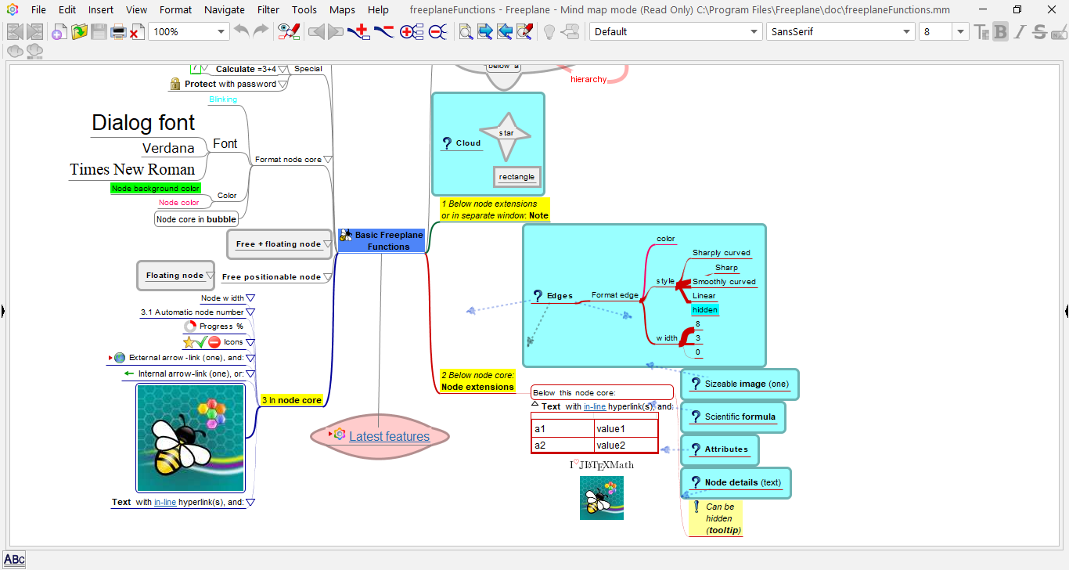Toggle the right side panel handle
1069x570 pixels.
1066,311
